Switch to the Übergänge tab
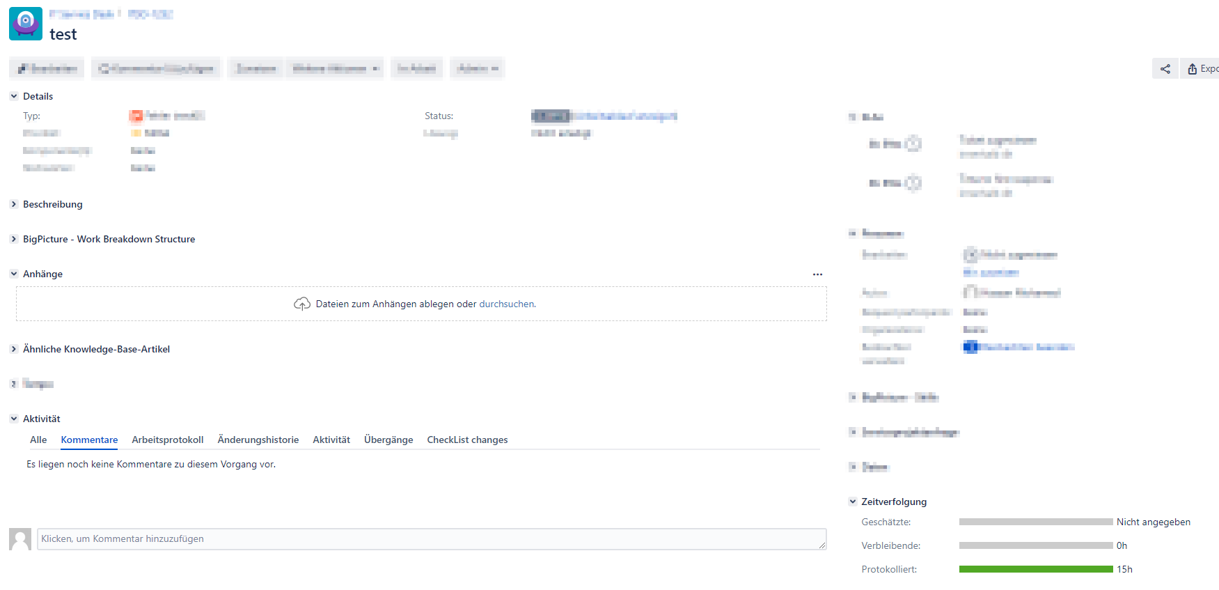 coord(388,440)
